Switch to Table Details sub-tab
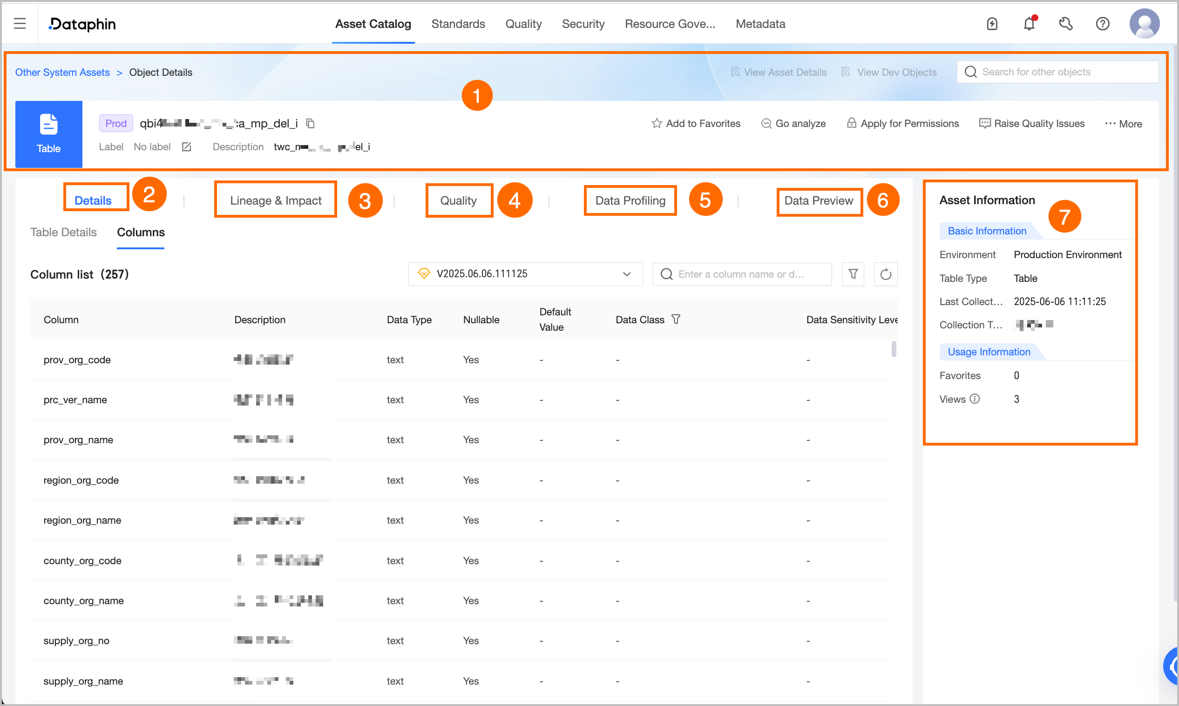The width and height of the screenshot is (1179, 706). (x=63, y=232)
